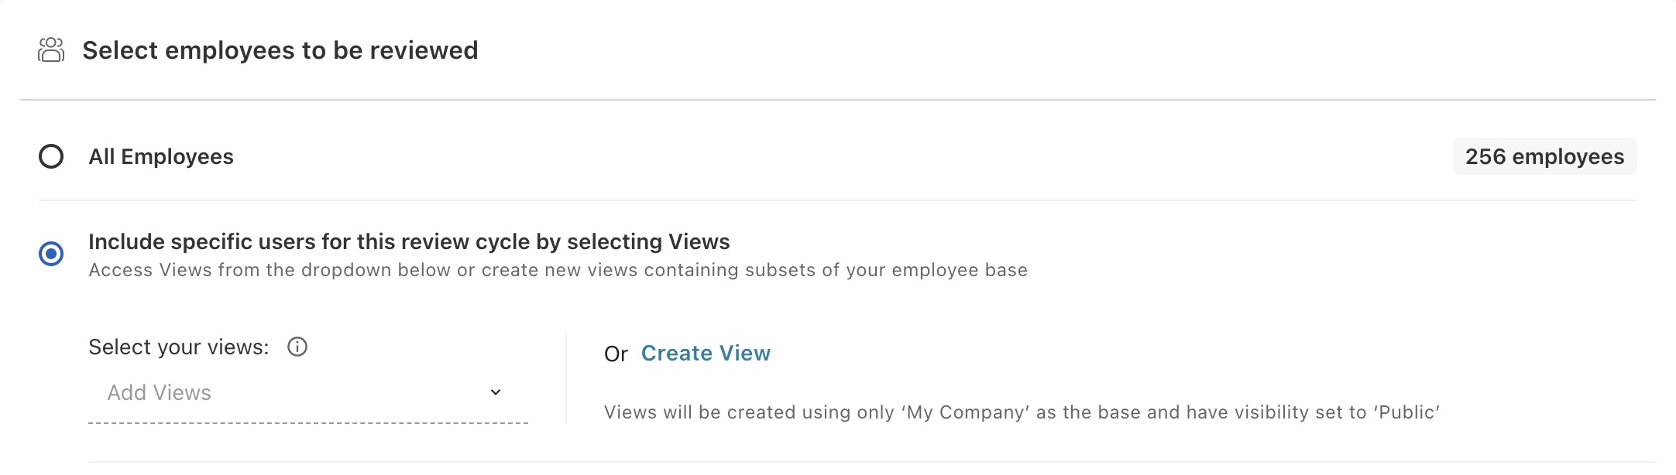Open view creation with 'Create View'
The width and height of the screenshot is (1676, 475).
(705, 353)
